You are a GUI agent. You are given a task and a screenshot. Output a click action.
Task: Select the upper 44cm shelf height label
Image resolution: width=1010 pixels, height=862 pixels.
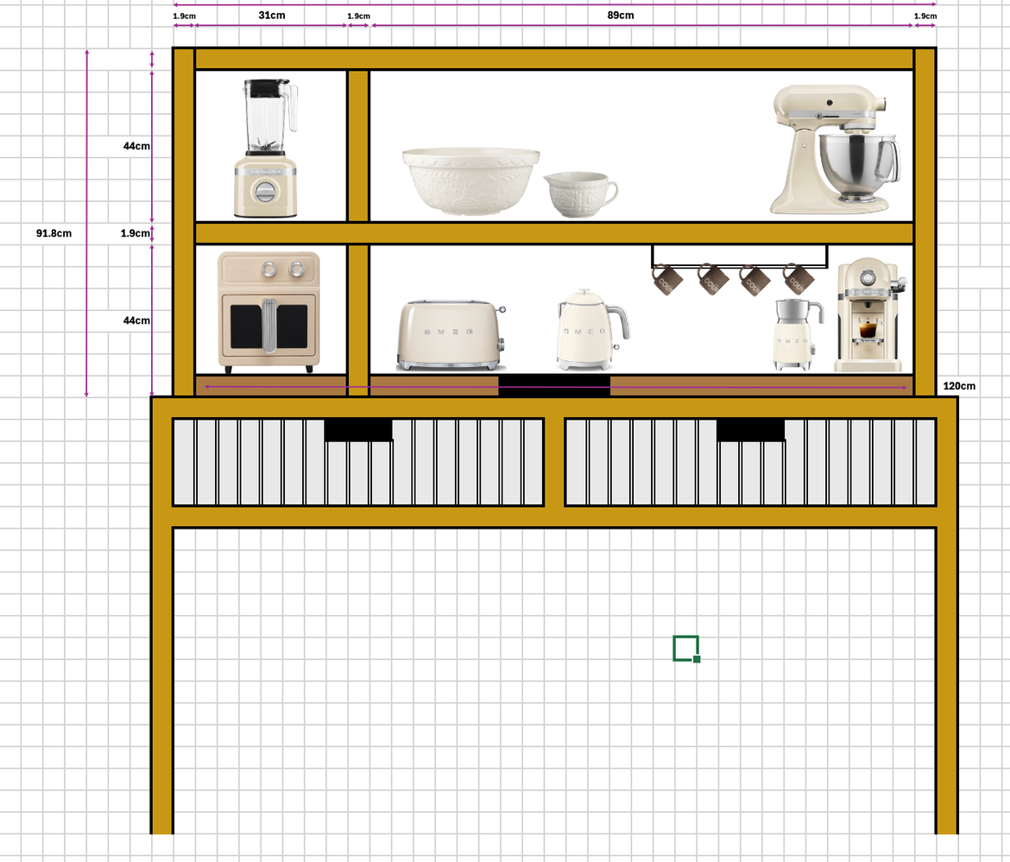point(136,146)
